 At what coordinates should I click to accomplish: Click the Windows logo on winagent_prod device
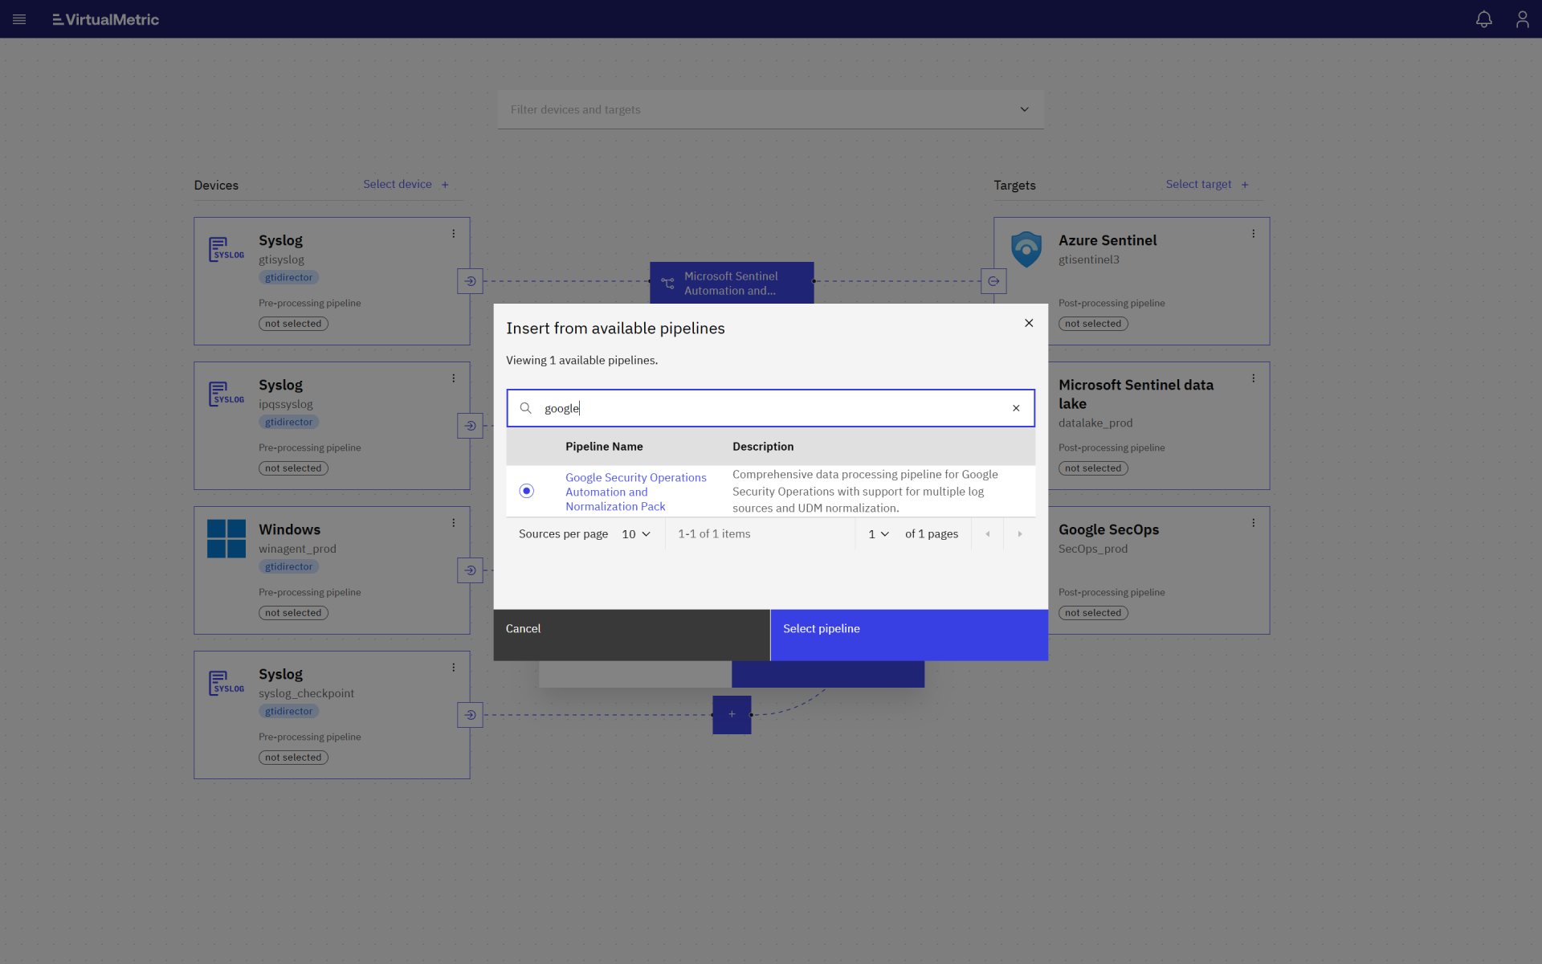[226, 538]
